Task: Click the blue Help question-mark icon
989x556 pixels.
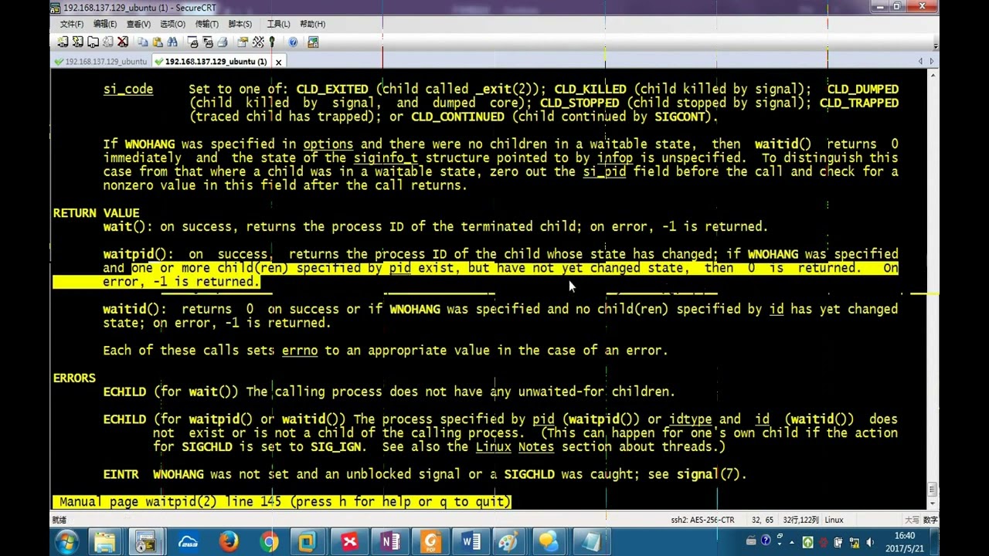Action: 293,42
